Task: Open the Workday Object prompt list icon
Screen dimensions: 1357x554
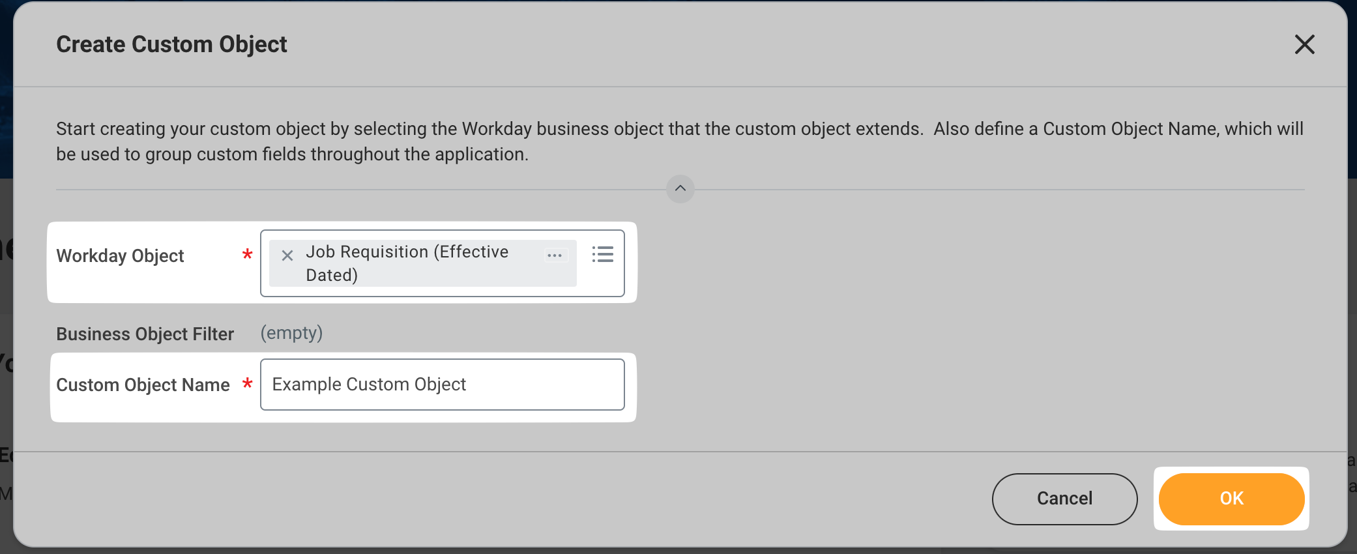Action: coord(602,254)
